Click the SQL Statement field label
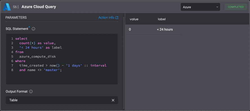The height and width of the screenshot is (111, 250). pyautogui.click(x=17, y=29)
